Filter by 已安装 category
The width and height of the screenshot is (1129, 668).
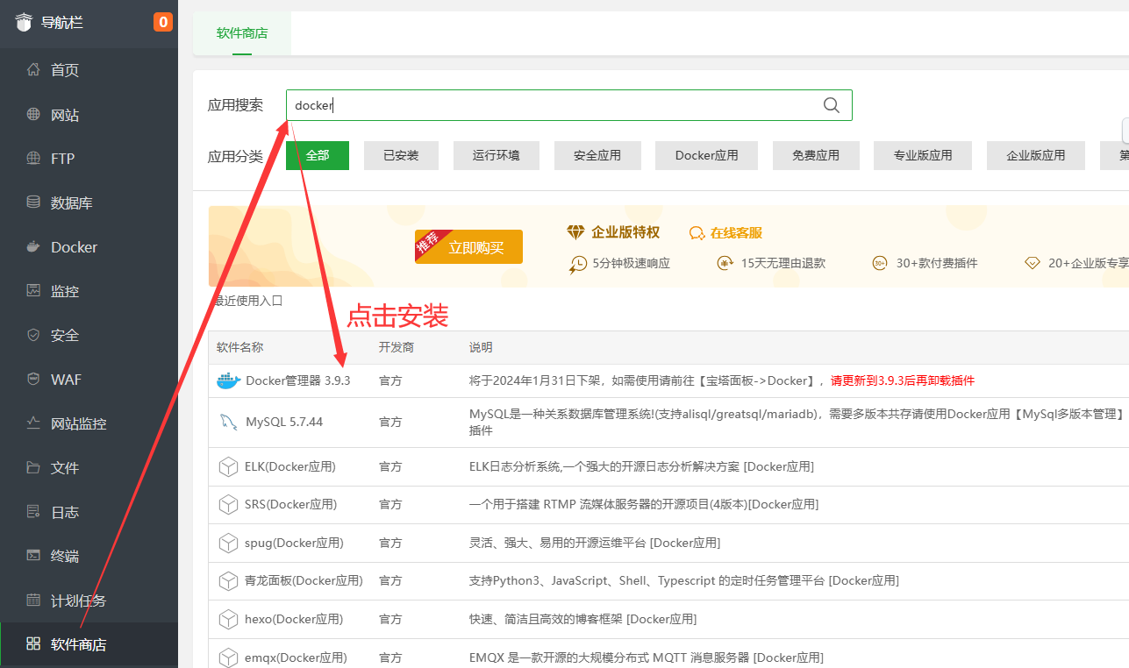[x=401, y=155]
